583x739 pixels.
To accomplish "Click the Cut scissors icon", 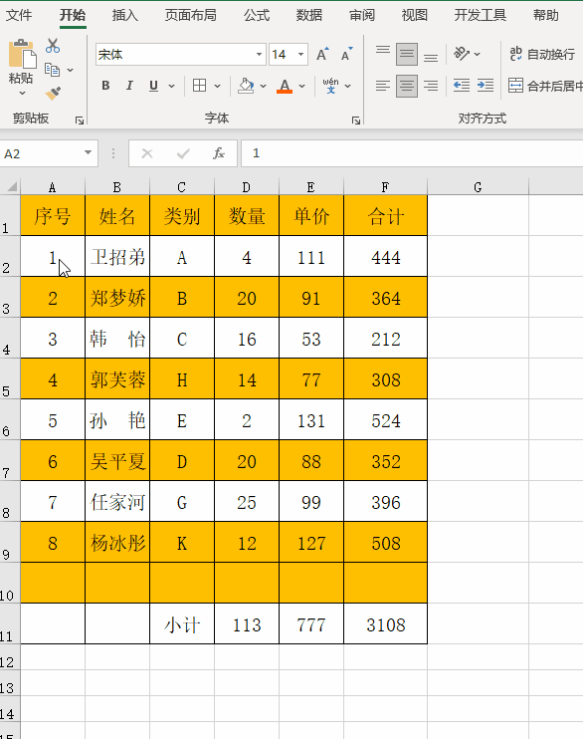I will point(53,46).
